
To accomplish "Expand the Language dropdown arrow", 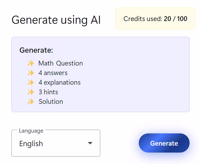I will tap(90, 143).
